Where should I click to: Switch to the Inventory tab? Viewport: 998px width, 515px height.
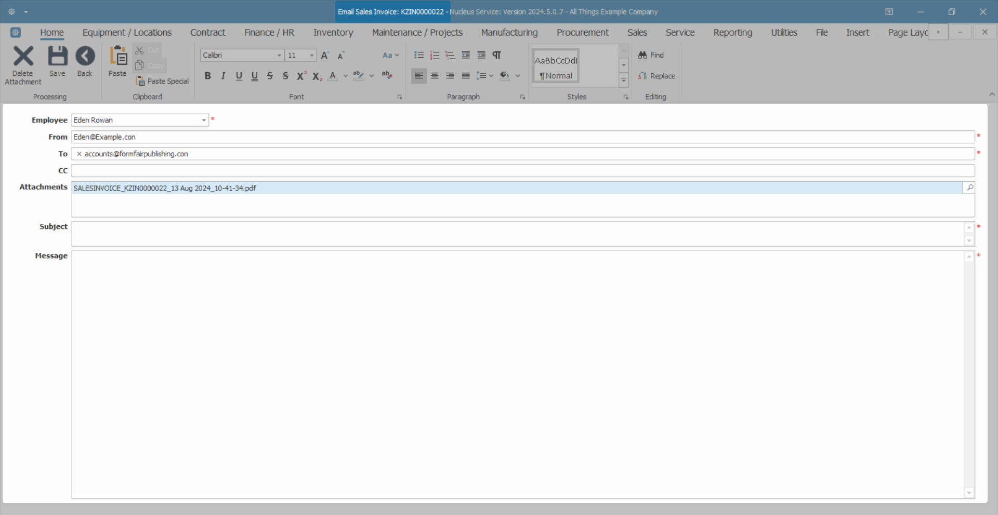click(333, 32)
